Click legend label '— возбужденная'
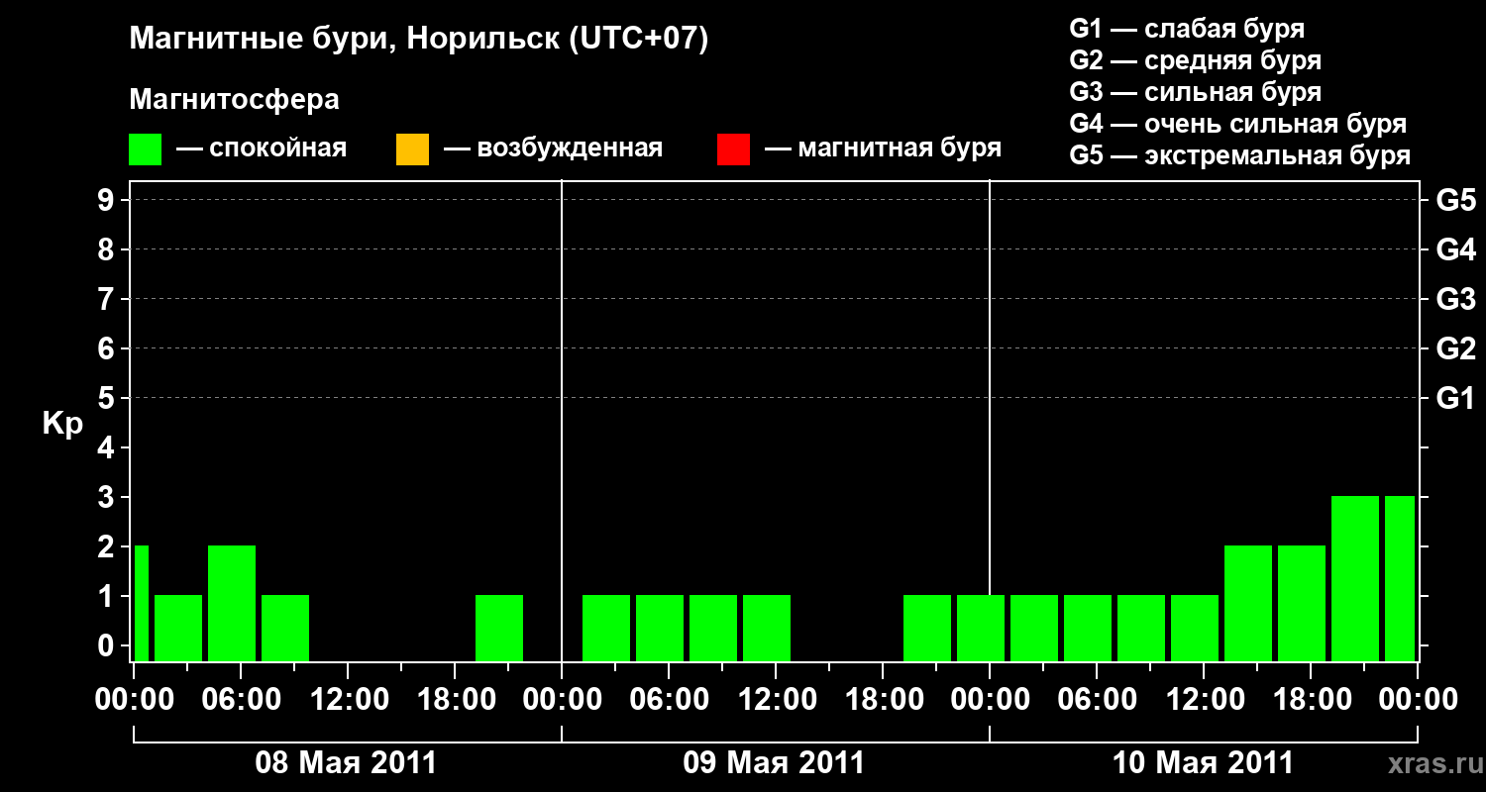The height and width of the screenshot is (792, 1486). (553, 148)
